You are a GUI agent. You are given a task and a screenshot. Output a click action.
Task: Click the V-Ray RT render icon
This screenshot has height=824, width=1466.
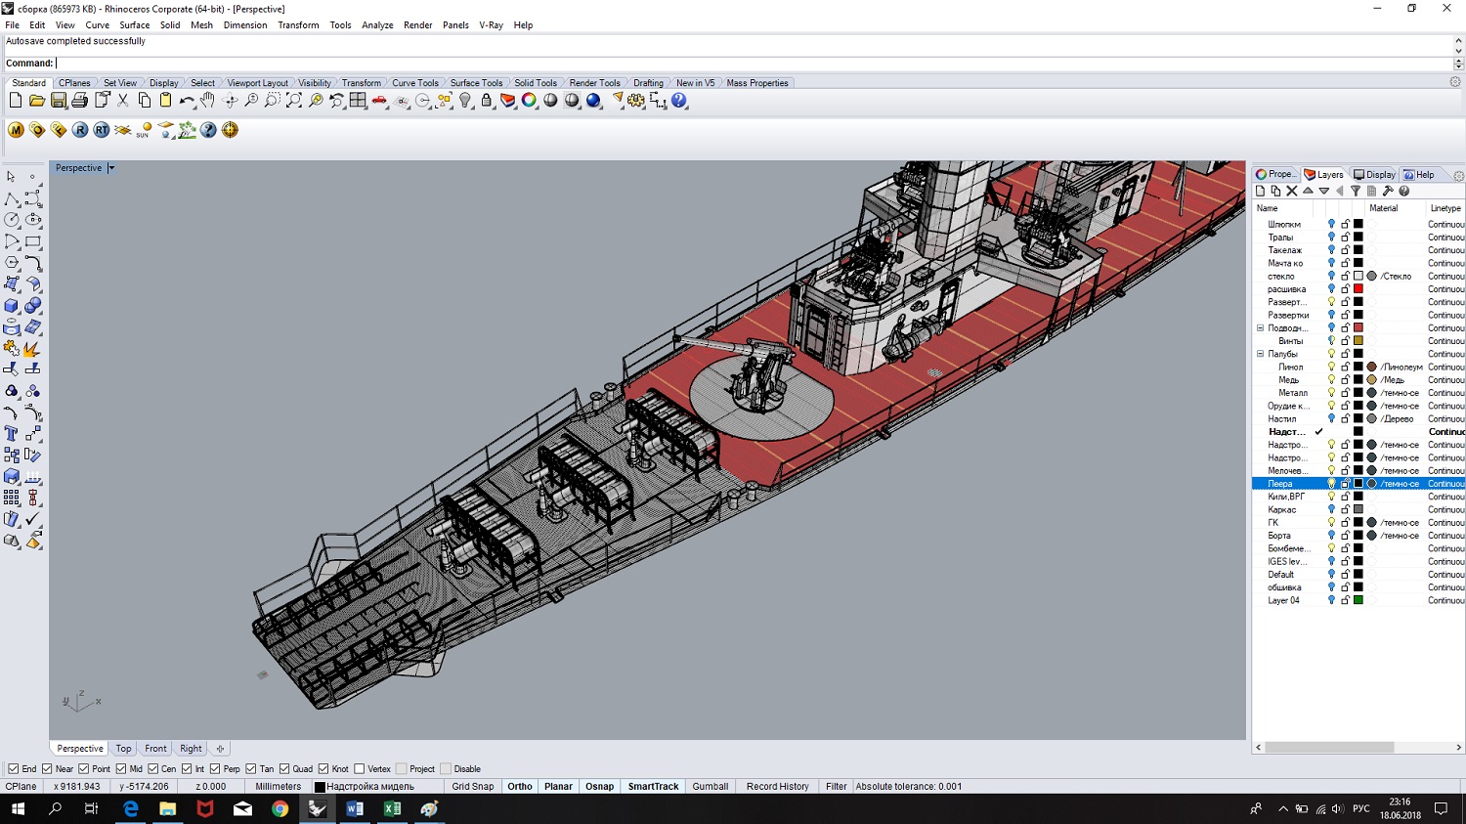click(x=102, y=130)
